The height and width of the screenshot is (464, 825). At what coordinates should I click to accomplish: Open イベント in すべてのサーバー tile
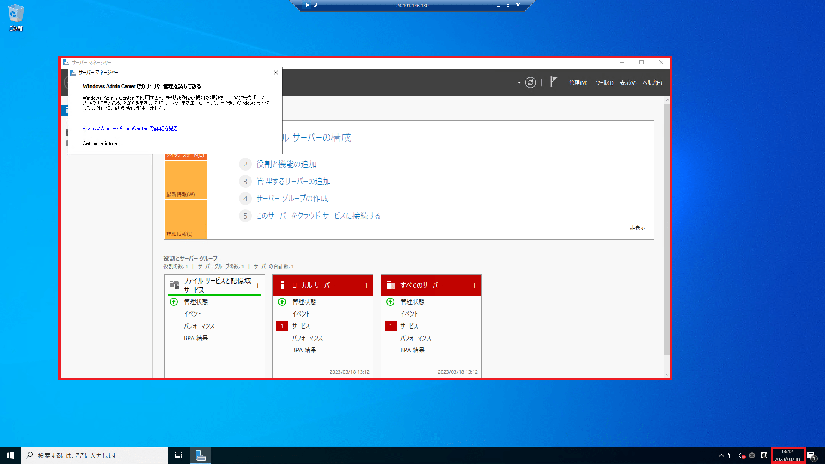pos(409,314)
